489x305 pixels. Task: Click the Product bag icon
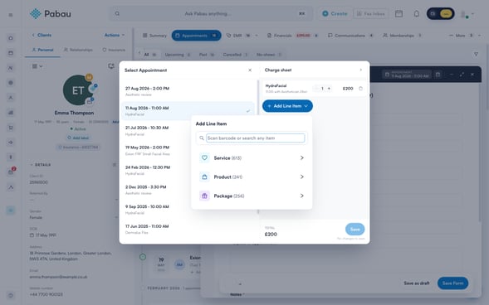[204, 177]
